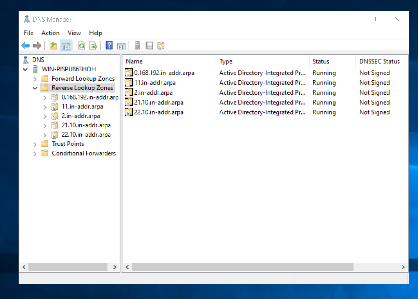Click the 11.in-addr.arpa tree zone icon
The width and height of the screenshot is (418, 299).
pos(55,107)
